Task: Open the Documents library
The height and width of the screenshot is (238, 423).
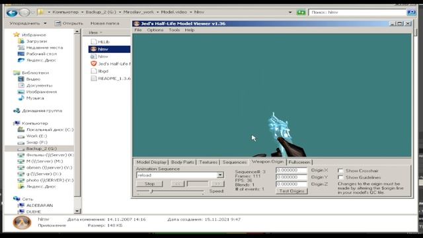Action: tap(35, 85)
